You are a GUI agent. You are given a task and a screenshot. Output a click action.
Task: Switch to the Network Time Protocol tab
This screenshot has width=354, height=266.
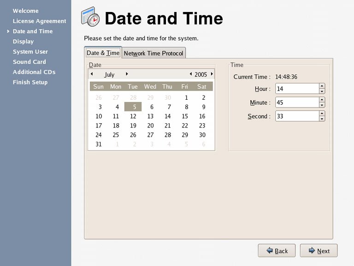(x=153, y=53)
